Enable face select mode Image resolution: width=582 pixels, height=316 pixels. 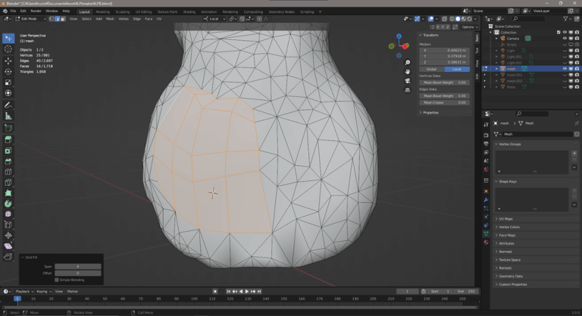pyautogui.click(x=63, y=19)
